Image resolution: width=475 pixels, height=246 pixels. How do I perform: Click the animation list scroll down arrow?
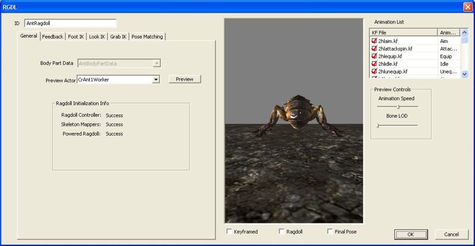tap(464, 74)
